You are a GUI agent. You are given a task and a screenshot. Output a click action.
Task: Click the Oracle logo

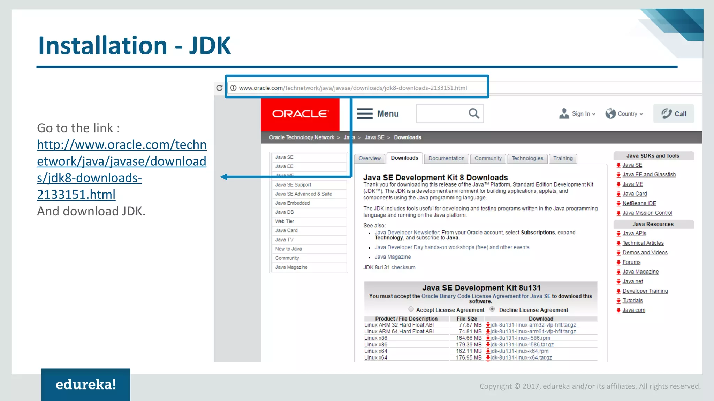point(300,114)
